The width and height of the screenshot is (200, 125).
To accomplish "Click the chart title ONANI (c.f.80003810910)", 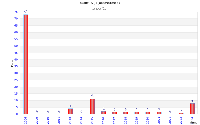I will [100, 3].
